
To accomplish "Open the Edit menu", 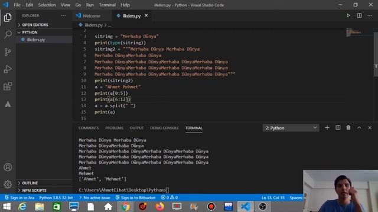I will pyautogui.click(x=29, y=5).
